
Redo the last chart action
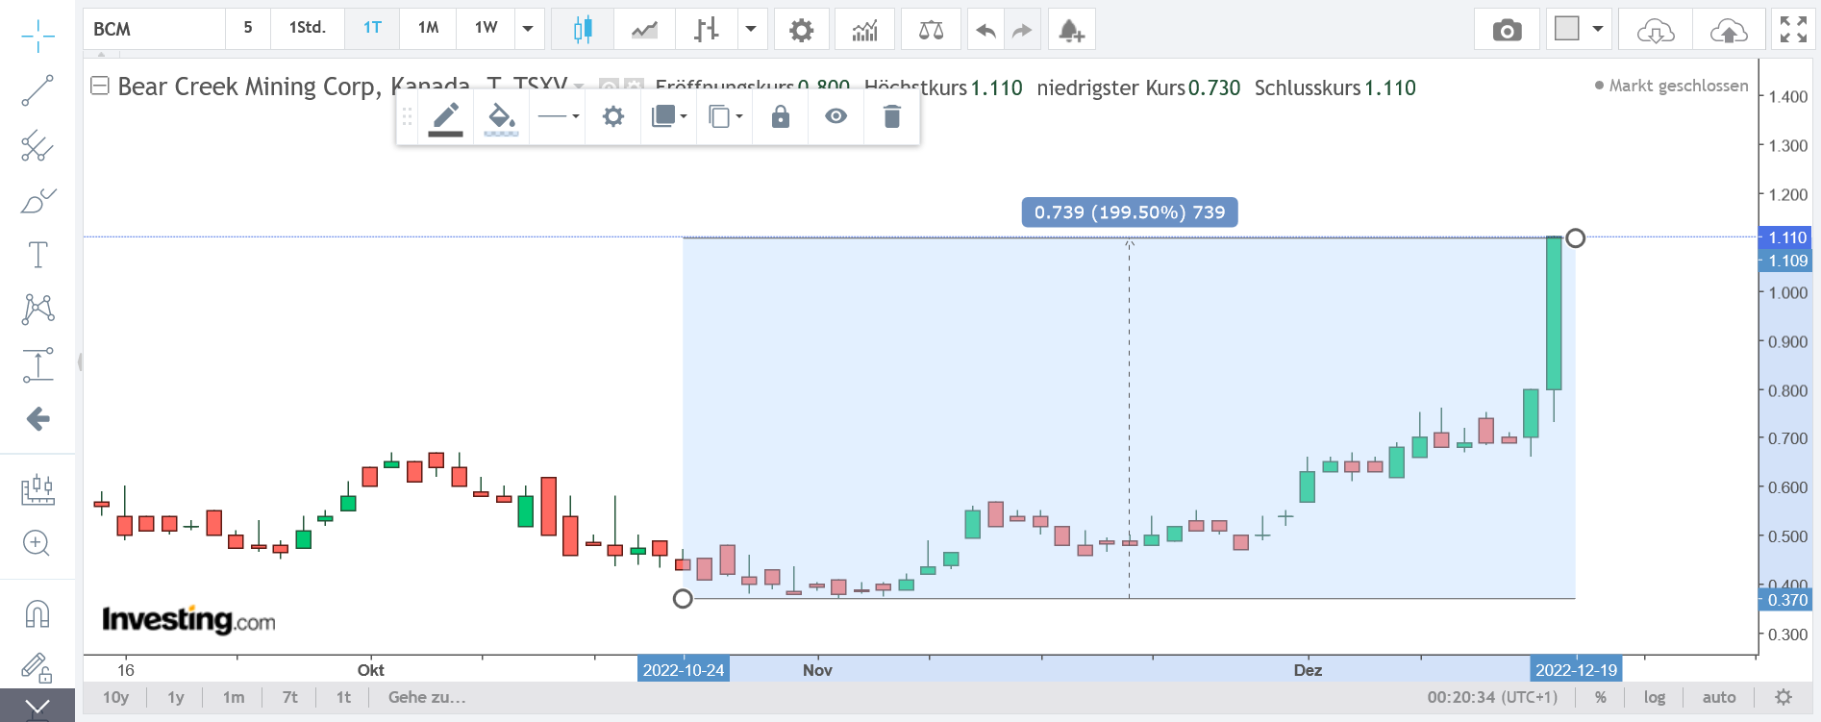click(1022, 30)
